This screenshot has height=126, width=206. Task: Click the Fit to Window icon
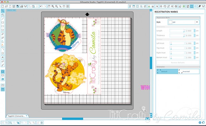point(68,6)
